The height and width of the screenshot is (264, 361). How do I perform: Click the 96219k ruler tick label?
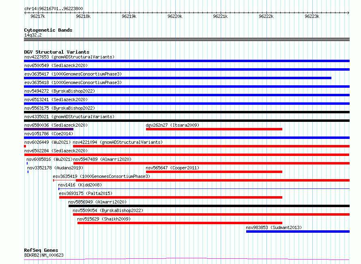click(x=129, y=16)
